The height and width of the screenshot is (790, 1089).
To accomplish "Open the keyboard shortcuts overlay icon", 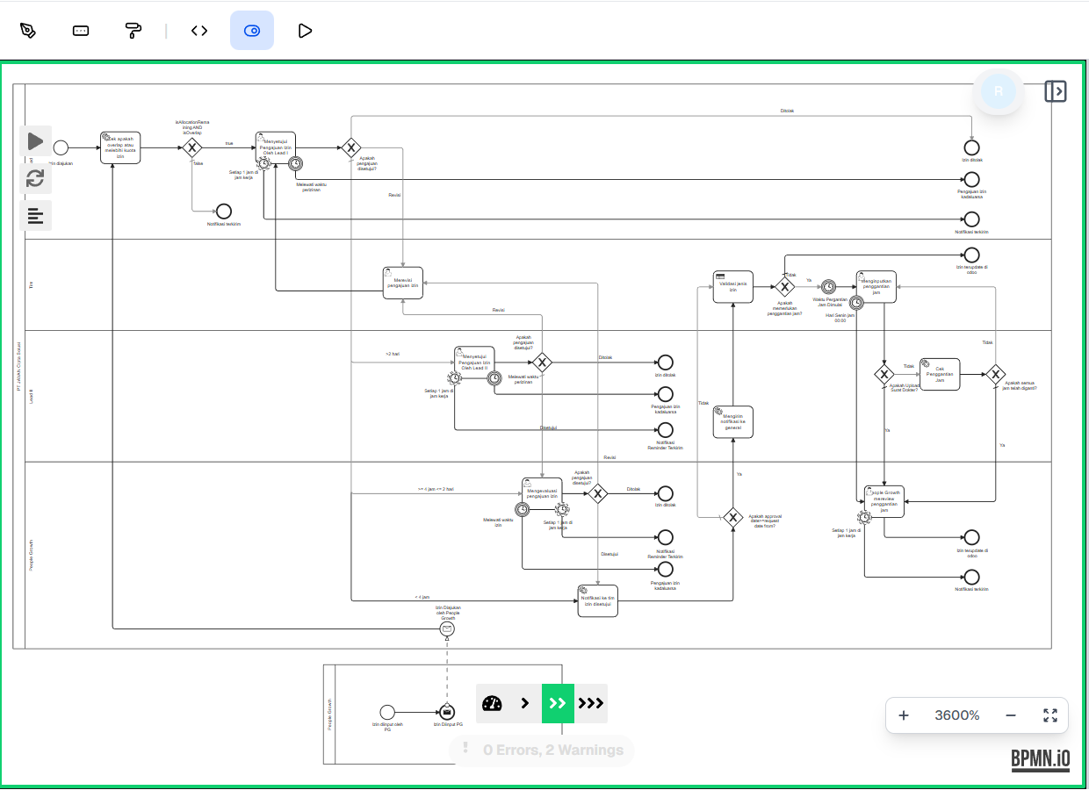I will (x=80, y=30).
